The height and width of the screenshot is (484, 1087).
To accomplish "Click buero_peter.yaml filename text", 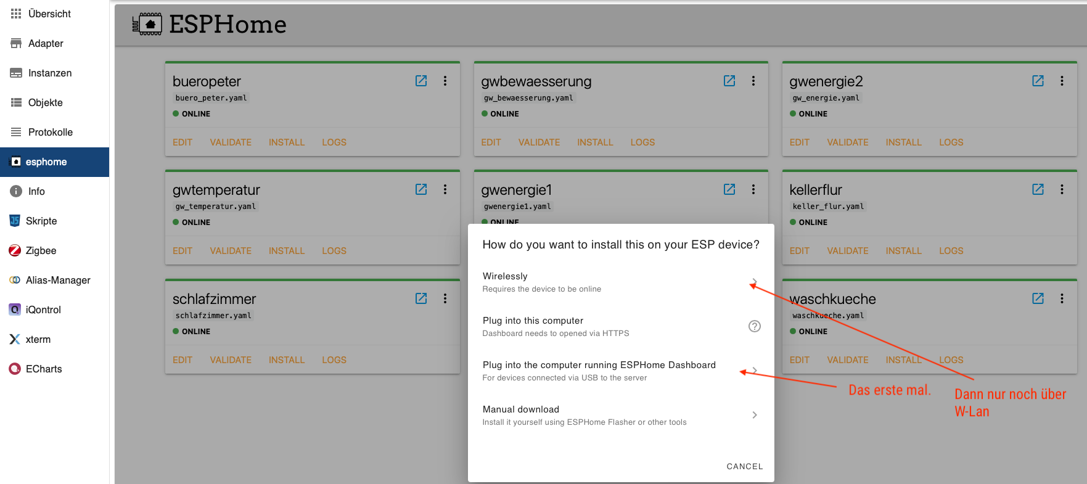I will point(211,98).
